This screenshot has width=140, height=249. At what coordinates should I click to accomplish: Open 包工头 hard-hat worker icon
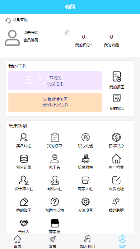55,159
